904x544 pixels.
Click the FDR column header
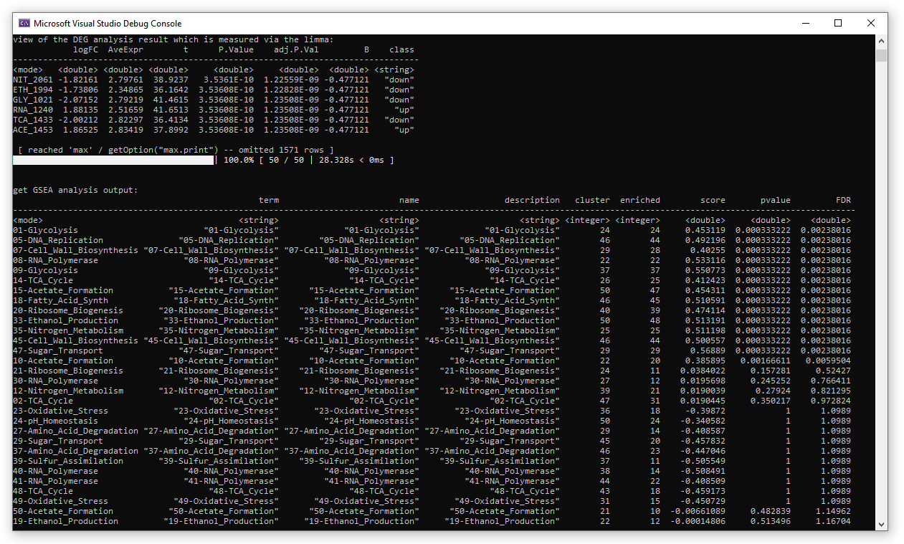pos(842,200)
